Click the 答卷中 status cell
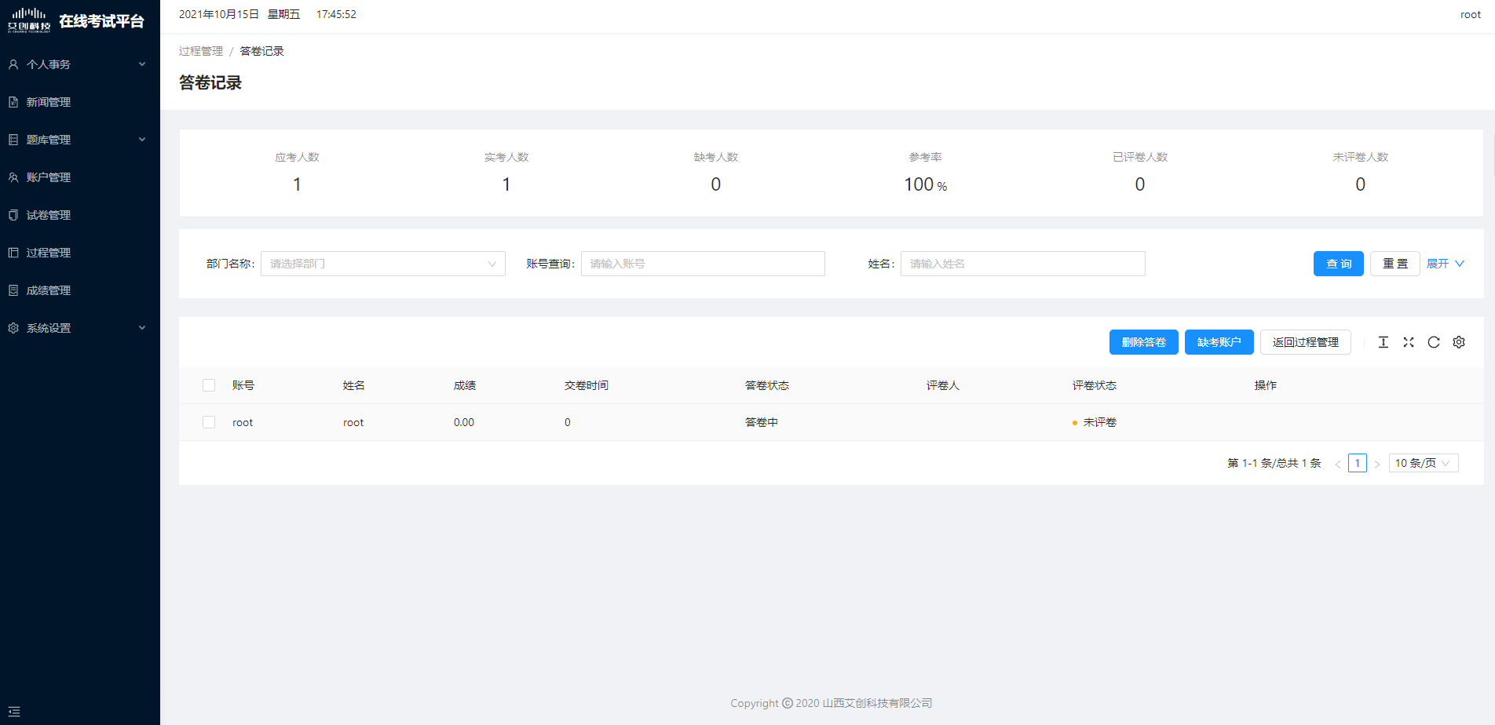Screen dimensions: 1495x725 point(762,422)
